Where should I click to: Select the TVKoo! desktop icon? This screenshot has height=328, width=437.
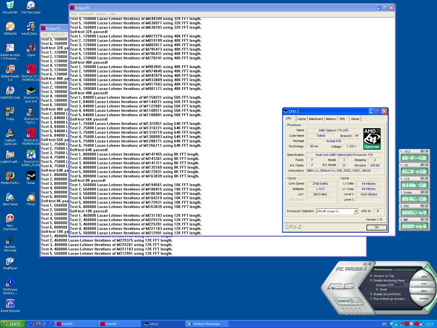(x=31, y=199)
